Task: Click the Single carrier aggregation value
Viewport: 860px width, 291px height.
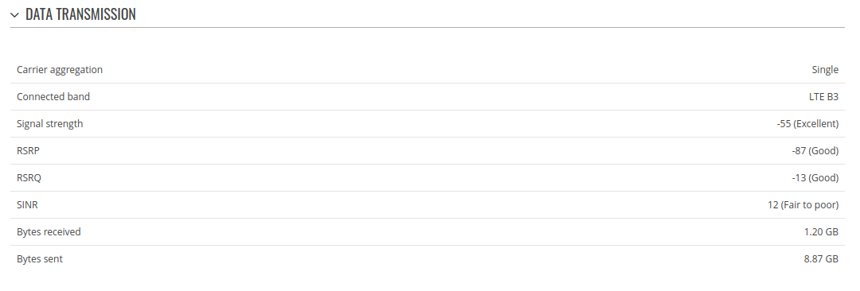Action: [825, 70]
